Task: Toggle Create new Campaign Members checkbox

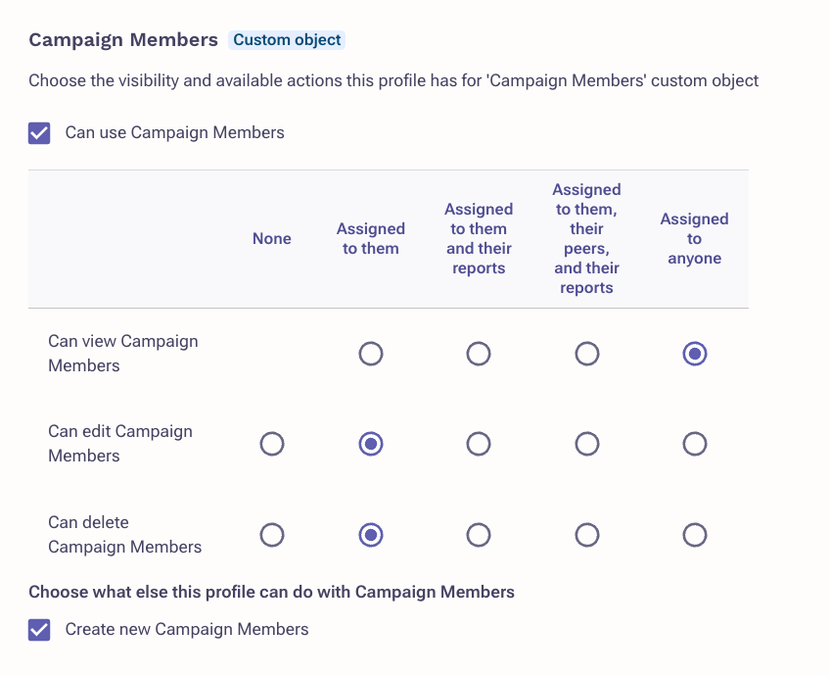Action: pos(39,630)
